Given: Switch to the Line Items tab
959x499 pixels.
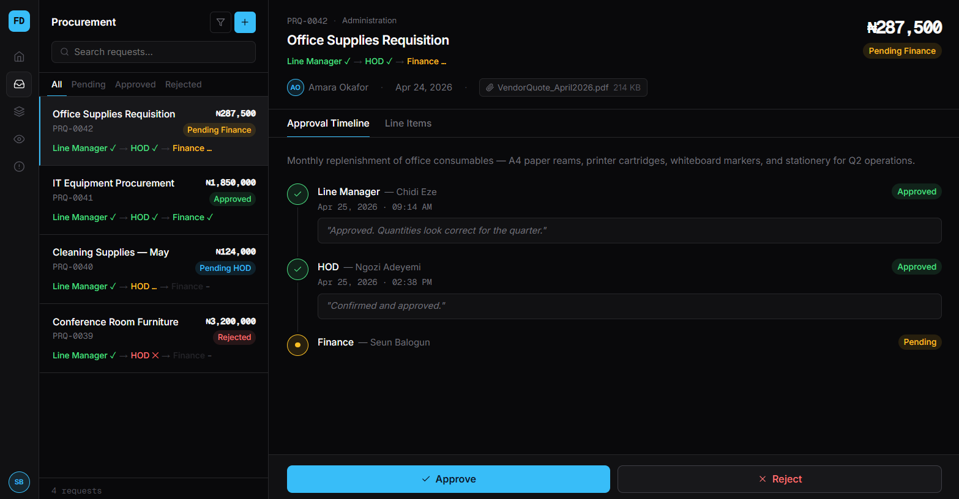Looking at the screenshot, I should 408,124.
